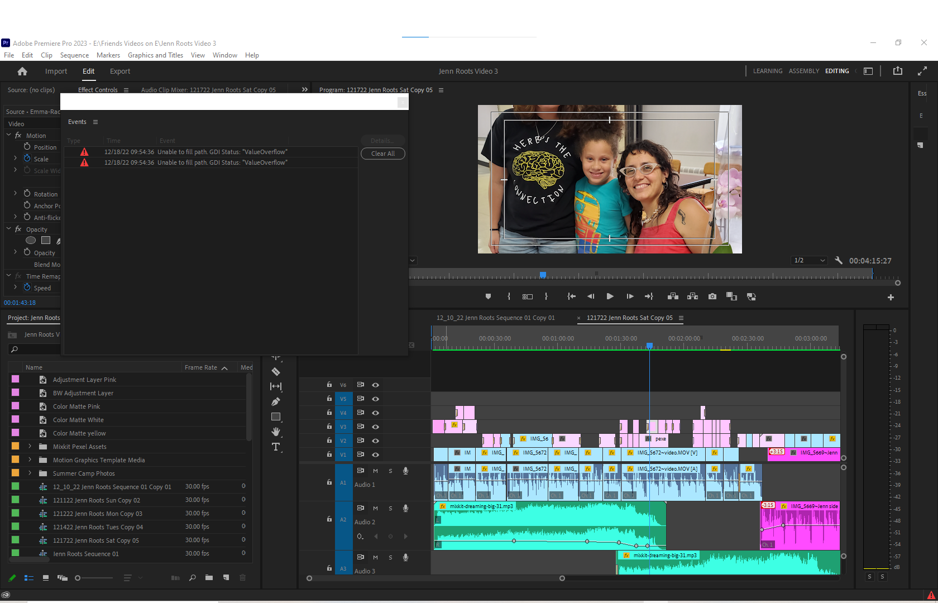
Task: Click Go to In point button
Action: pos(571,296)
